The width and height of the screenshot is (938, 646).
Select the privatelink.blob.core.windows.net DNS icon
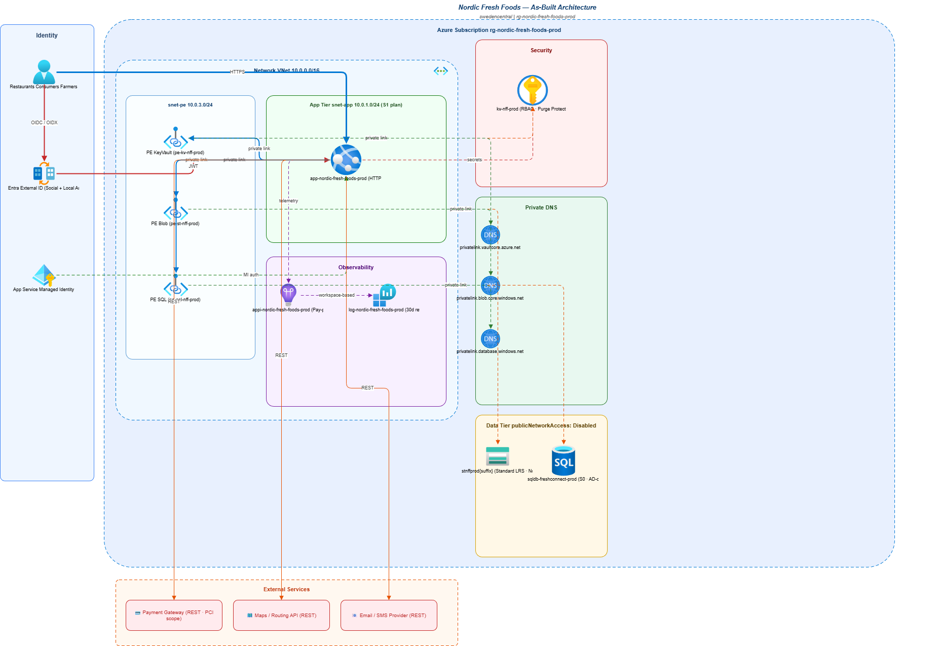coord(490,285)
